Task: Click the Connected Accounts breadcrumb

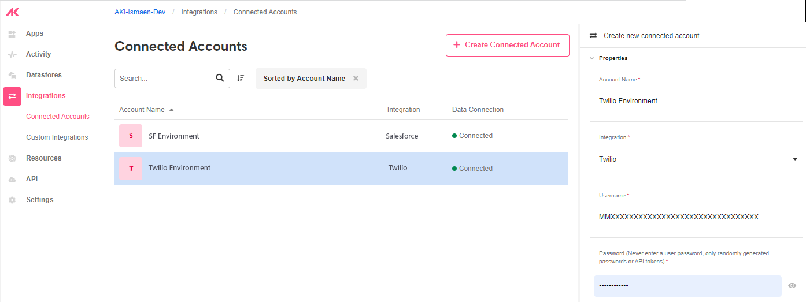Action: point(265,12)
